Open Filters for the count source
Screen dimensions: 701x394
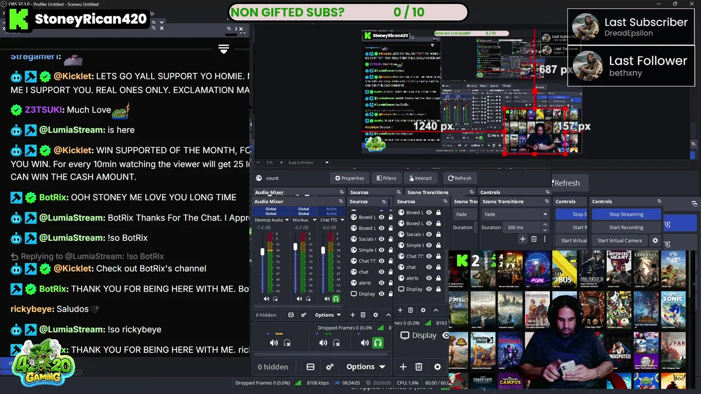[386, 178]
